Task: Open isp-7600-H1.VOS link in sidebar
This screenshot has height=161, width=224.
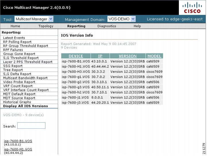Action: click(18, 149)
